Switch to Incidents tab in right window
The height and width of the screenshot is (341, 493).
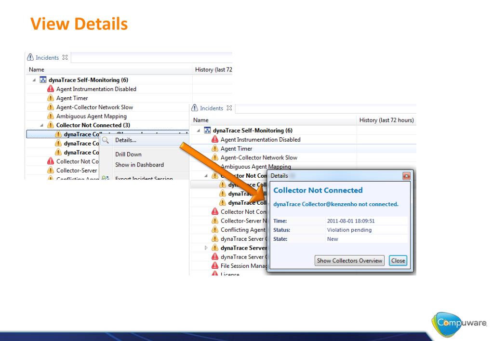tap(212, 108)
